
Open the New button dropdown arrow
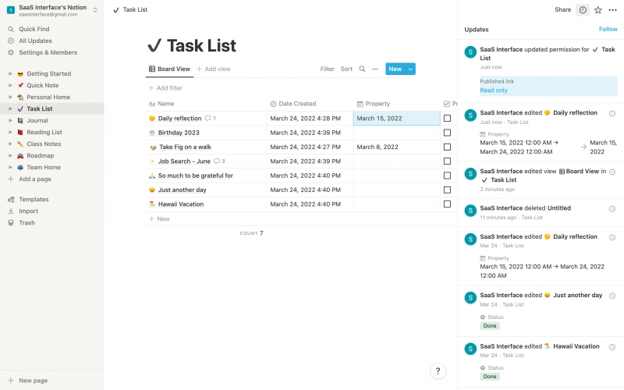coord(410,69)
